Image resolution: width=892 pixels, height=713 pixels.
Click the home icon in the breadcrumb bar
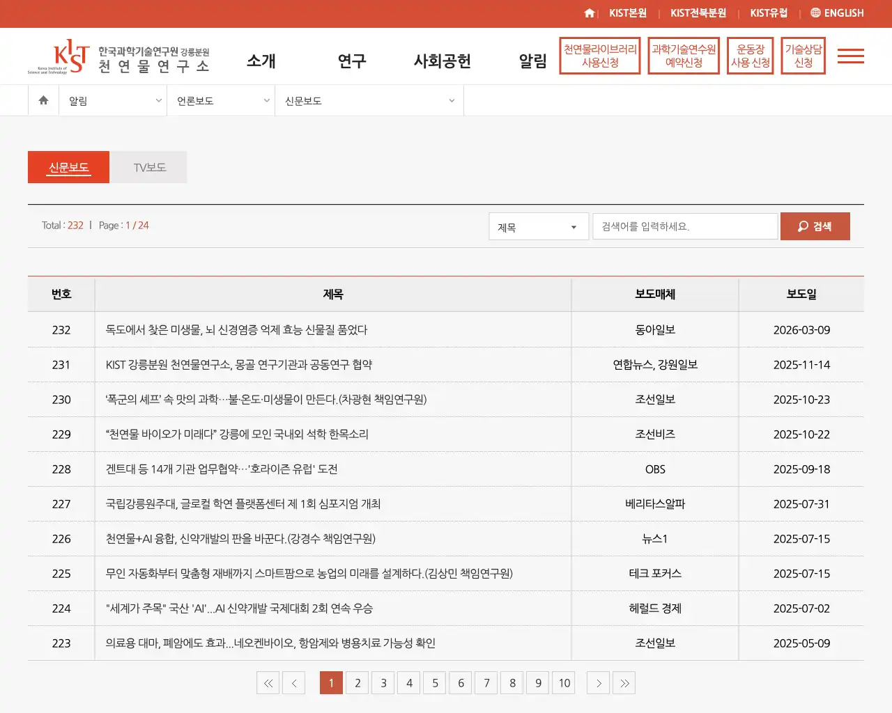[43, 100]
